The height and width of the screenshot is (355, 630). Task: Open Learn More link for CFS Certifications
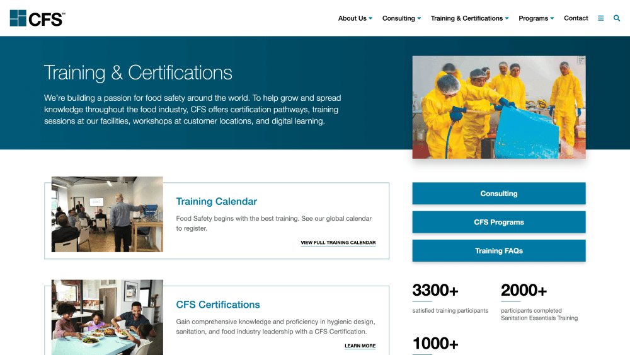(x=360, y=346)
